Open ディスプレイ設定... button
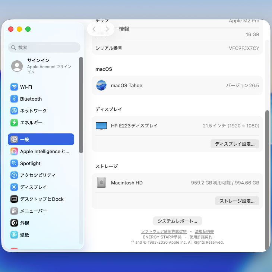 (235, 144)
